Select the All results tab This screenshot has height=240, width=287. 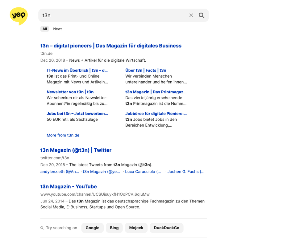pyautogui.click(x=45, y=29)
